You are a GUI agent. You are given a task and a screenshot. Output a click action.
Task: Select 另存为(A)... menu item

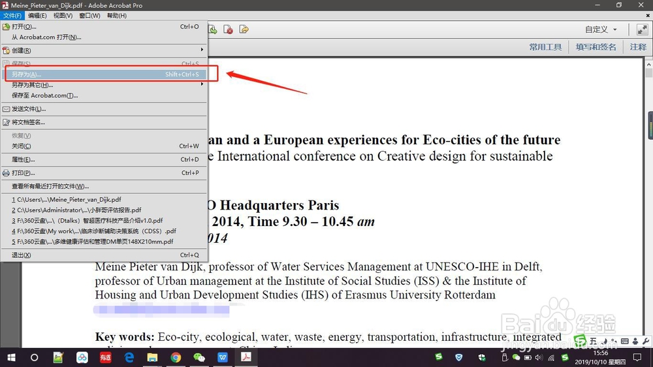[x=104, y=74]
